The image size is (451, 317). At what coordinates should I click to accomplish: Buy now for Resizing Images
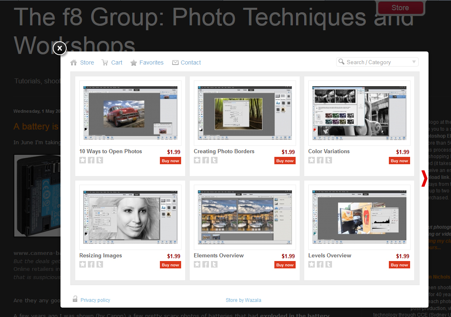point(170,265)
